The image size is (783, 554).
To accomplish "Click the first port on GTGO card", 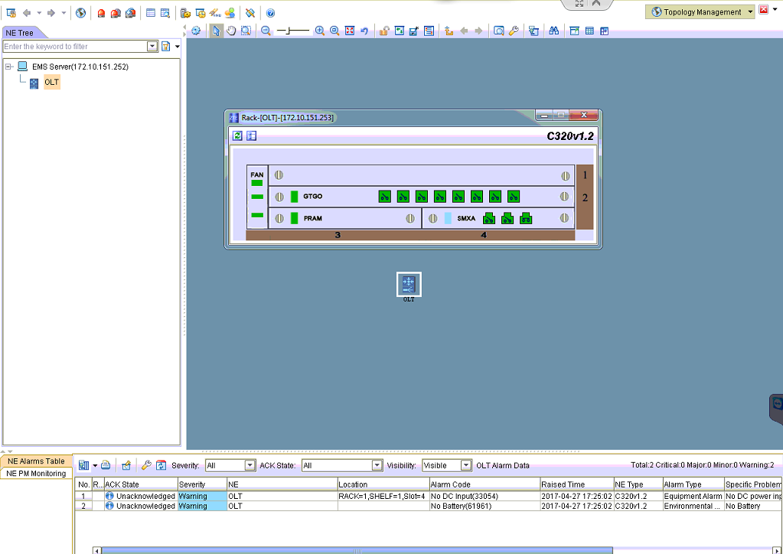I will [x=384, y=197].
